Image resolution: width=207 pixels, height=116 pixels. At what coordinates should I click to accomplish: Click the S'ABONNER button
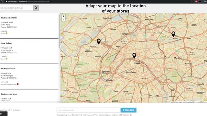[x=128, y=110]
